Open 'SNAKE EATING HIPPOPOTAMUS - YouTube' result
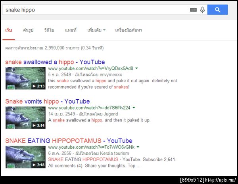The height and width of the screenshot is (184, 238). click(x=69, y=141)
